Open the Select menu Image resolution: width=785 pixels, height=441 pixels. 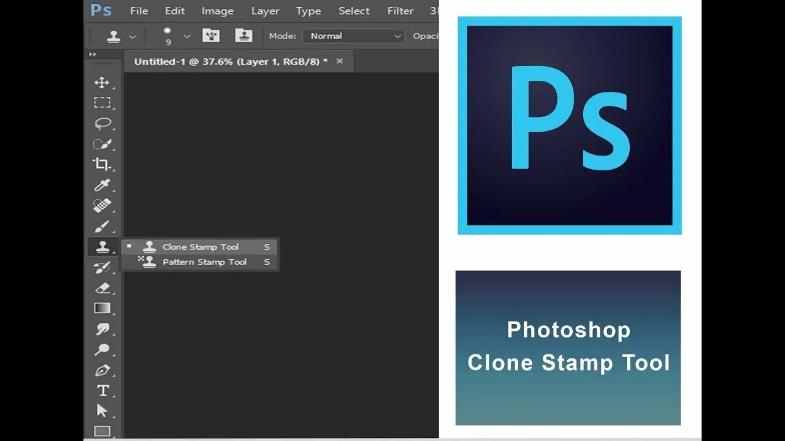pos(354,11)
